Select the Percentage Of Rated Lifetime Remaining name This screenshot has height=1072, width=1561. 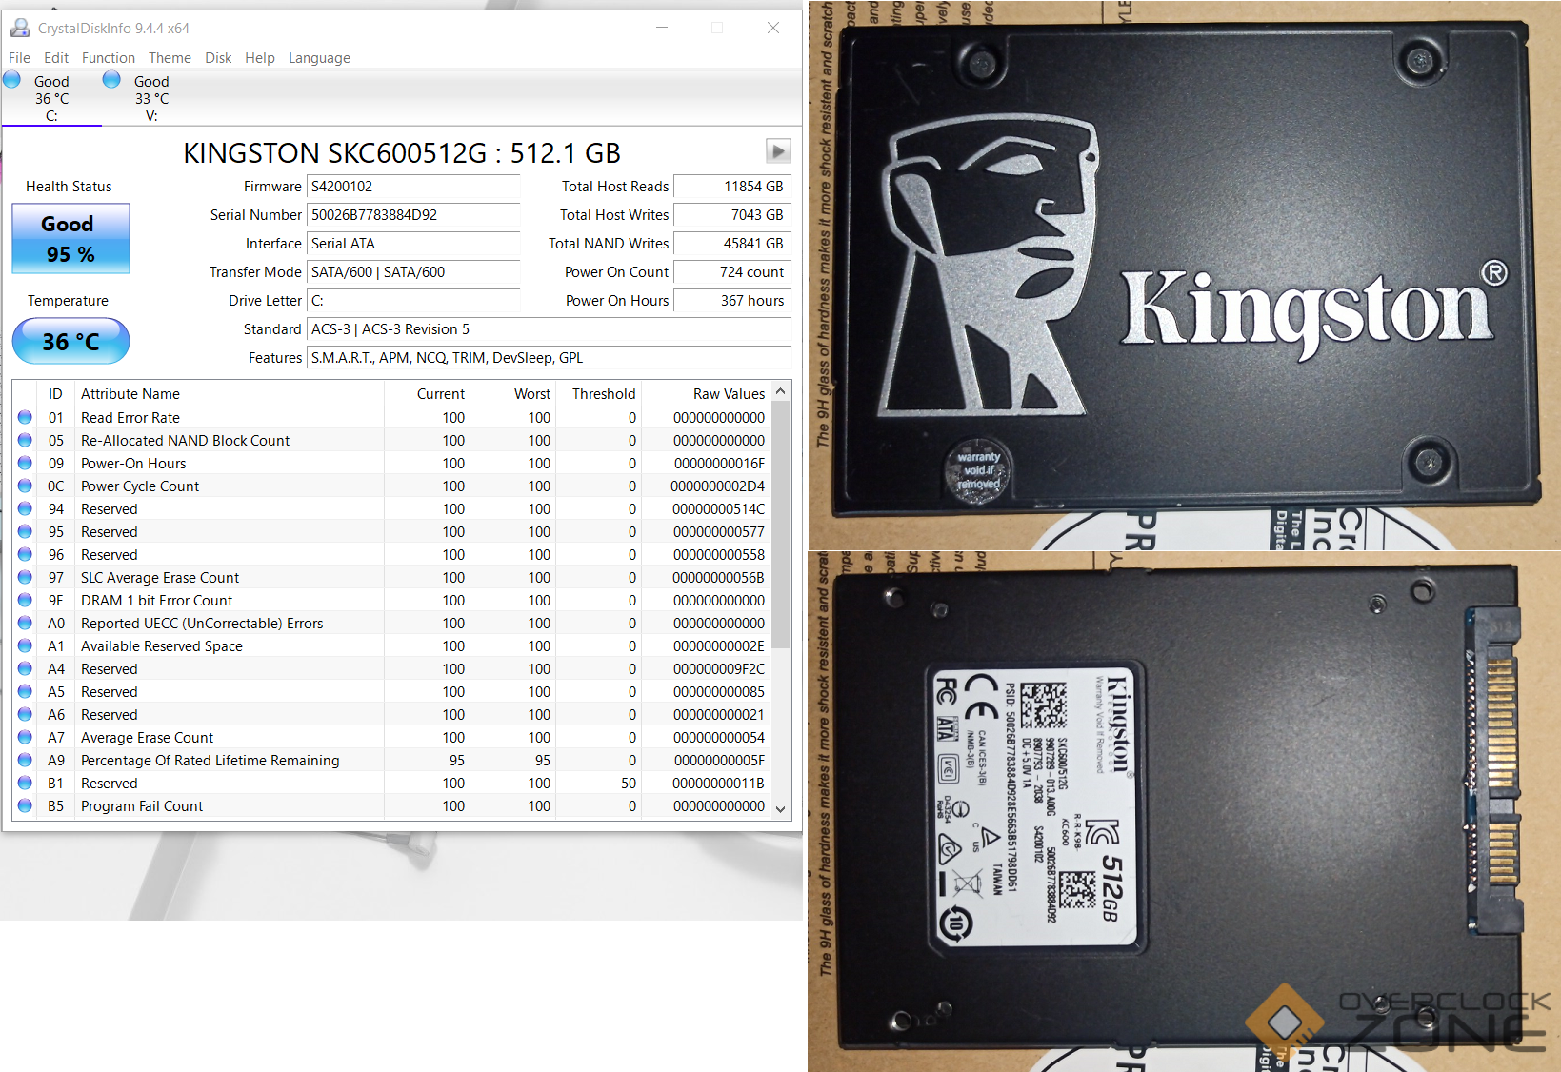(x=210, y=761)
